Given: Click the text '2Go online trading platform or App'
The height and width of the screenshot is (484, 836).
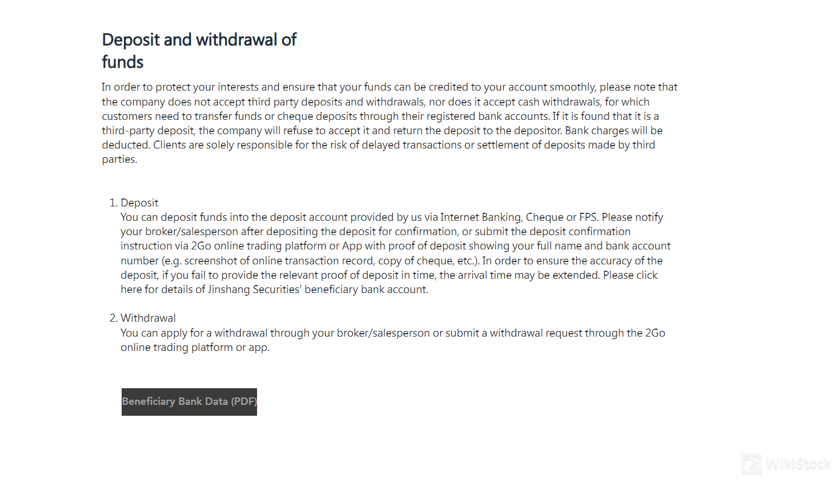Looking at the screenshot, I should tap(277, 246).
